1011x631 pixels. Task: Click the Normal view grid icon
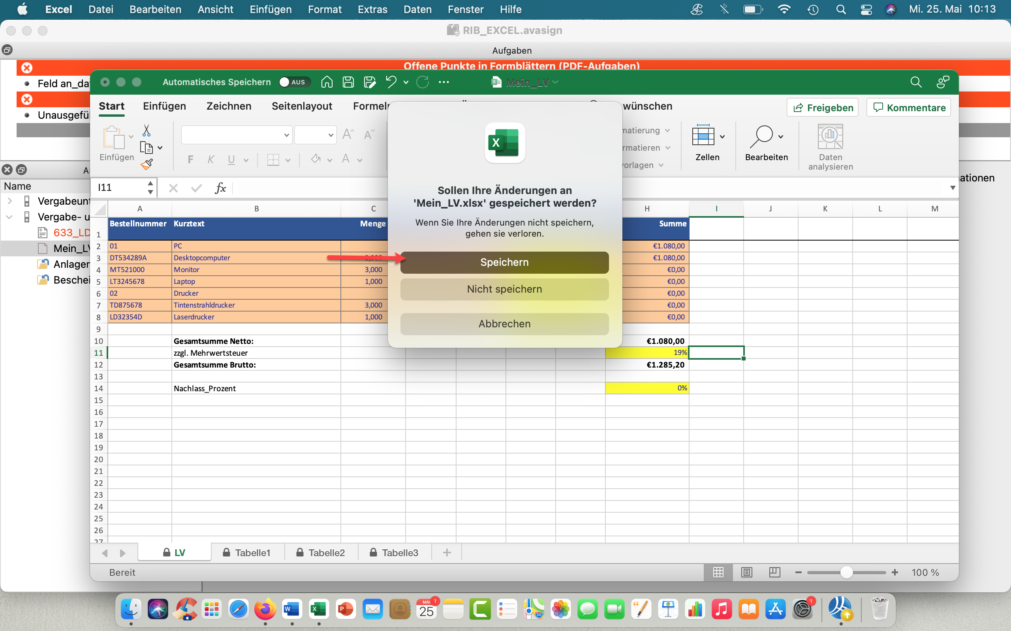(x=718, y=573)
